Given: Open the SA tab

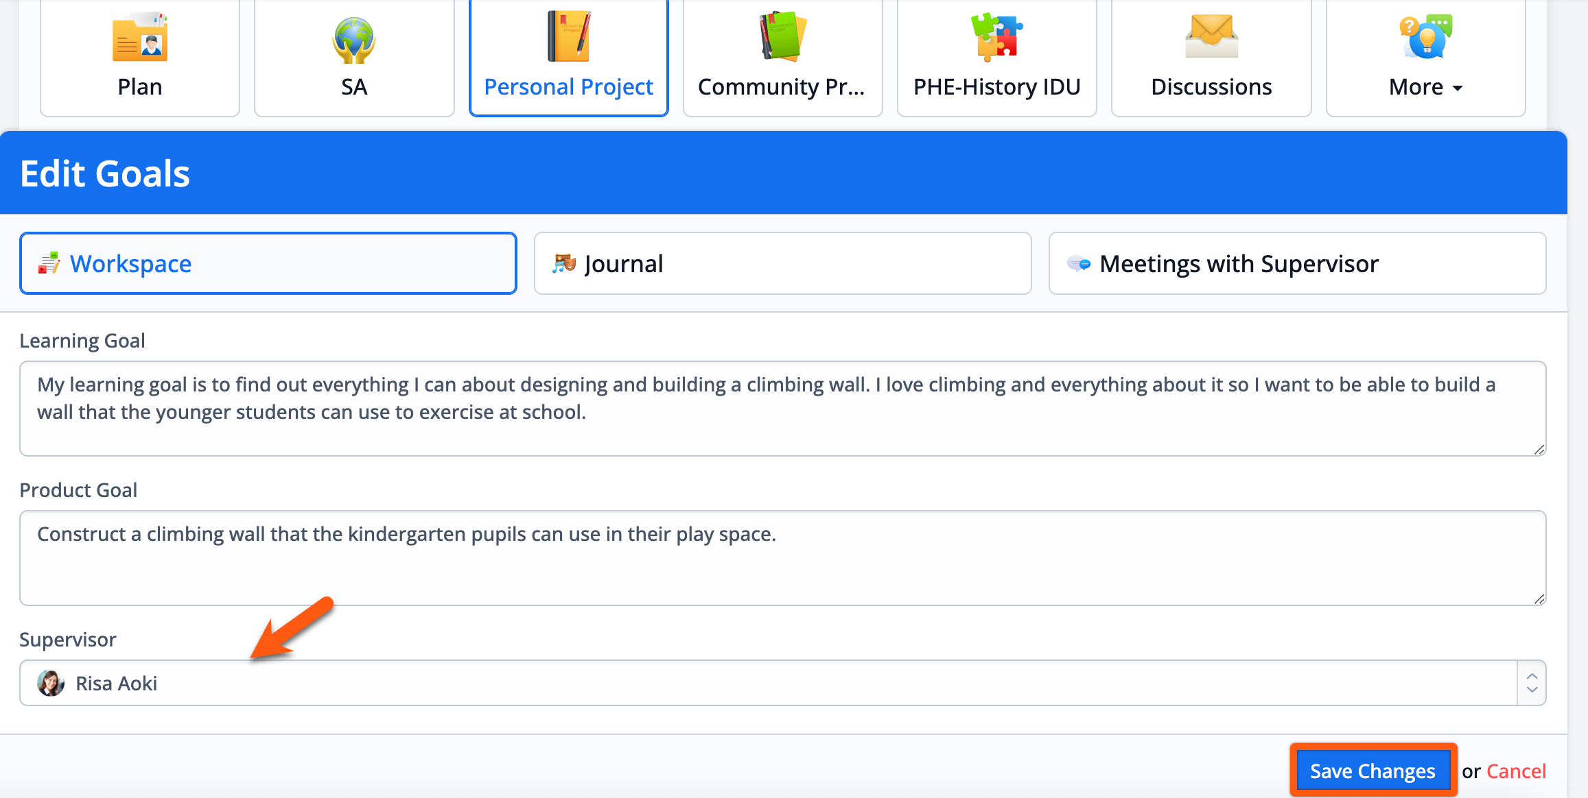Looking at the screenshot, I should coord(354,58).
